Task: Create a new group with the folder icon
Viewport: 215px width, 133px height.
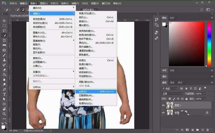Action: [x=197, y=130]
